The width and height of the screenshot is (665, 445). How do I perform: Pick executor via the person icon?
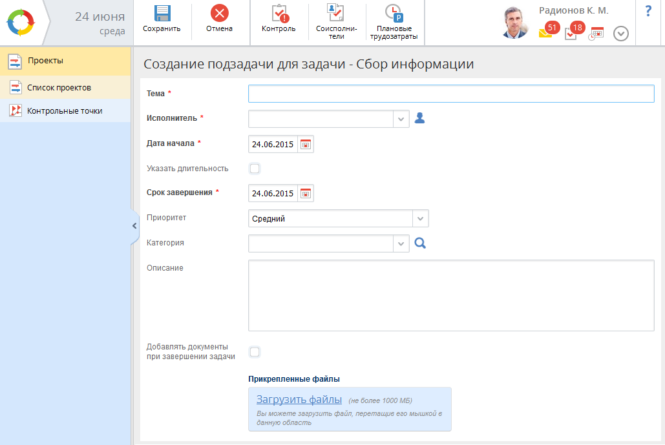pos(419,118)
